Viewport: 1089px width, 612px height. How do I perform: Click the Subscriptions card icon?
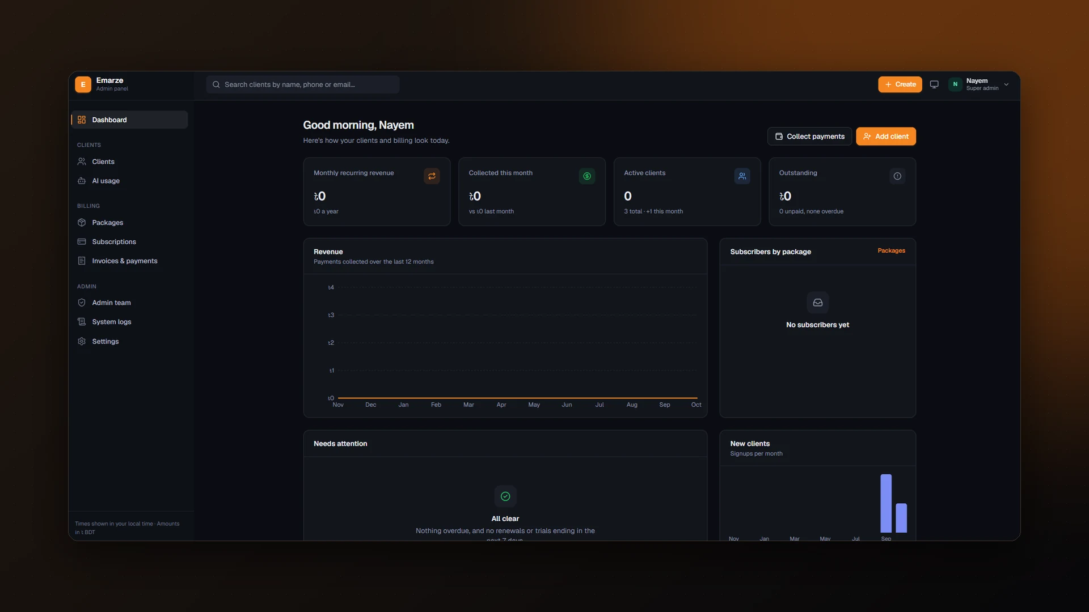[82, 242]
